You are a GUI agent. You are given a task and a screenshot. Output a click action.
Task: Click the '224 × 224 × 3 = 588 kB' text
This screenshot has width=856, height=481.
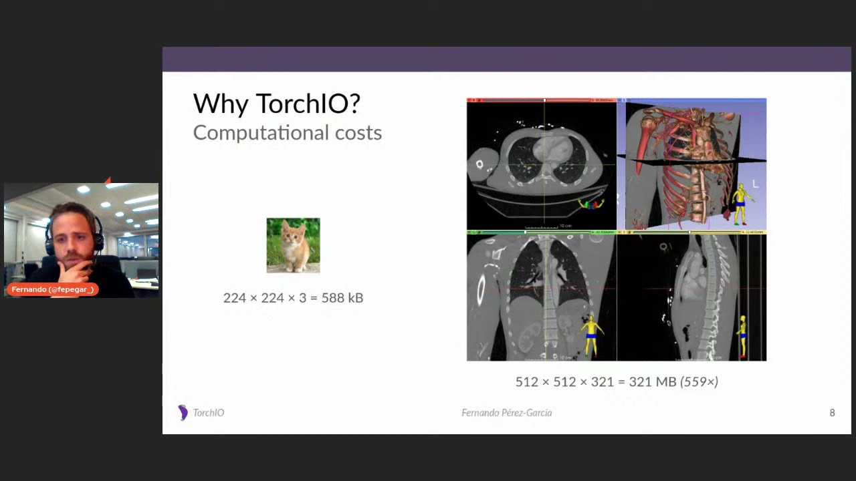[x=293, y=298]
